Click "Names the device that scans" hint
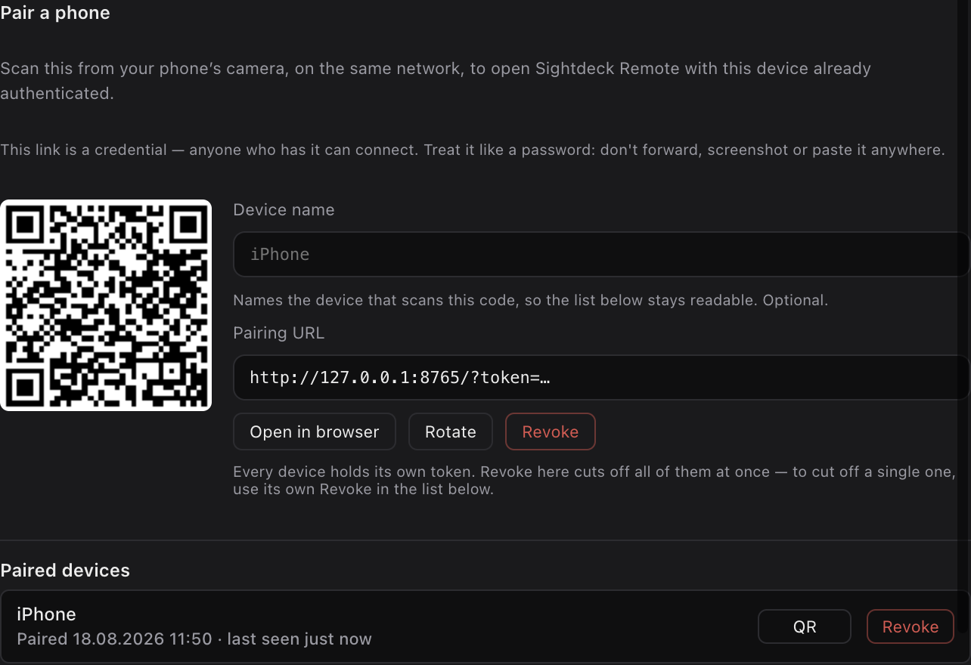971x665 pixels. 531,300
